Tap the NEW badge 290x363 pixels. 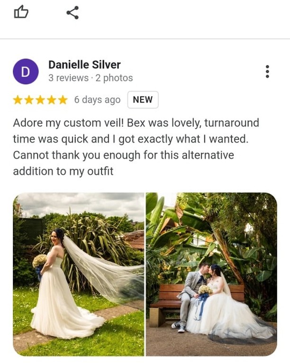[x=143, y=100]
